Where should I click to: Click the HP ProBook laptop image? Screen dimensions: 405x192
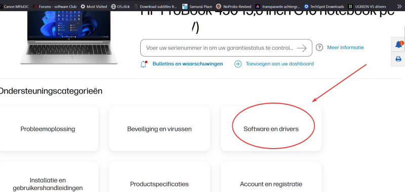click(69, 37)
